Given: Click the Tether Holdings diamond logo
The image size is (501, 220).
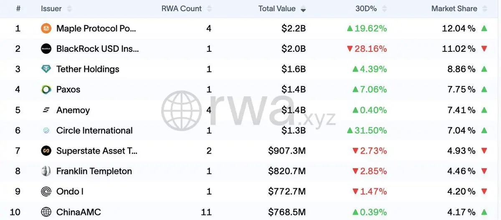Looking at the screenshot, I should coord(46,69).
